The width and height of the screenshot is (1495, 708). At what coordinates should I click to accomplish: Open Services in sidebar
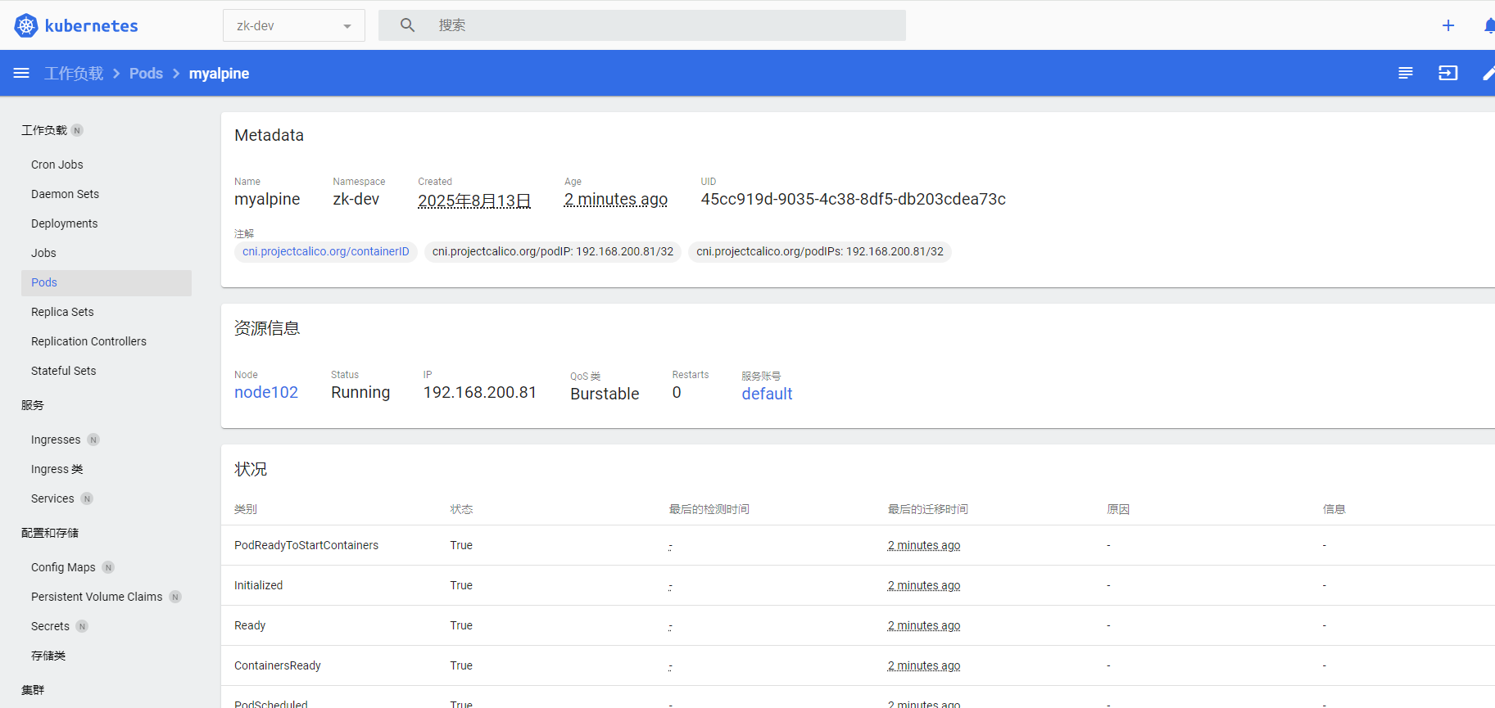click(x=52, y=498)
